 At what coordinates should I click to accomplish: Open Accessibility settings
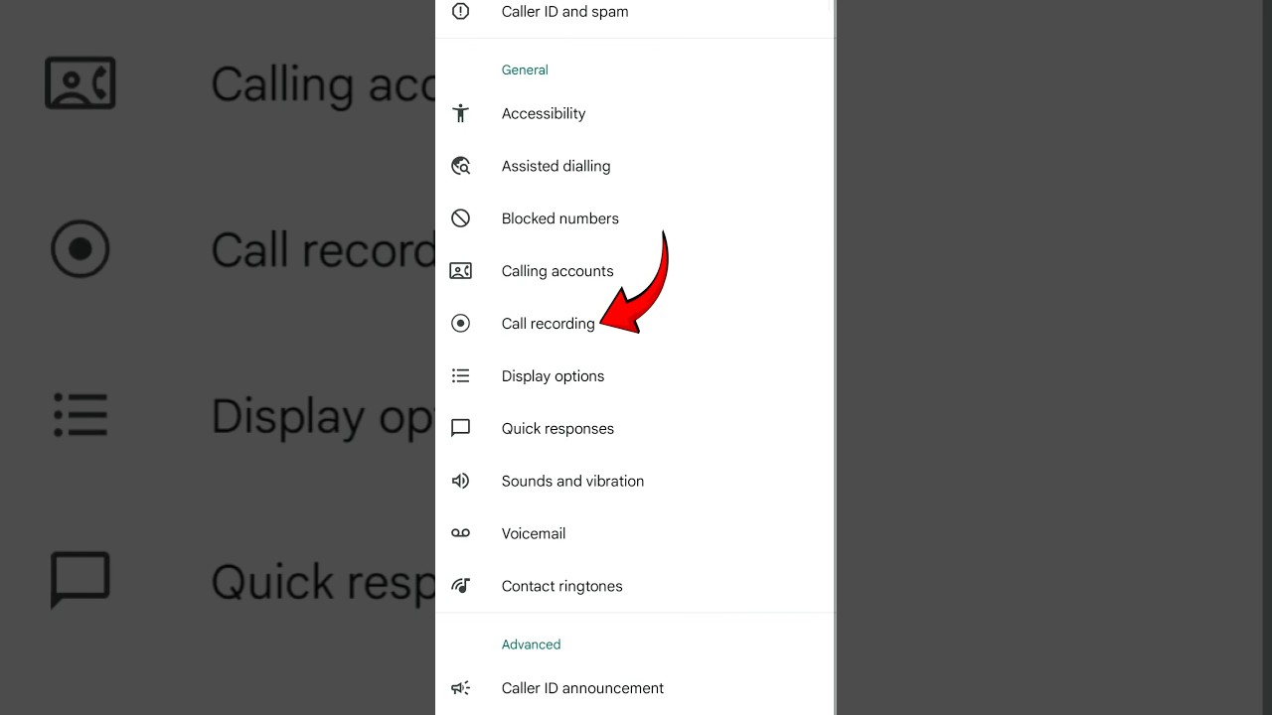(544, 113)
